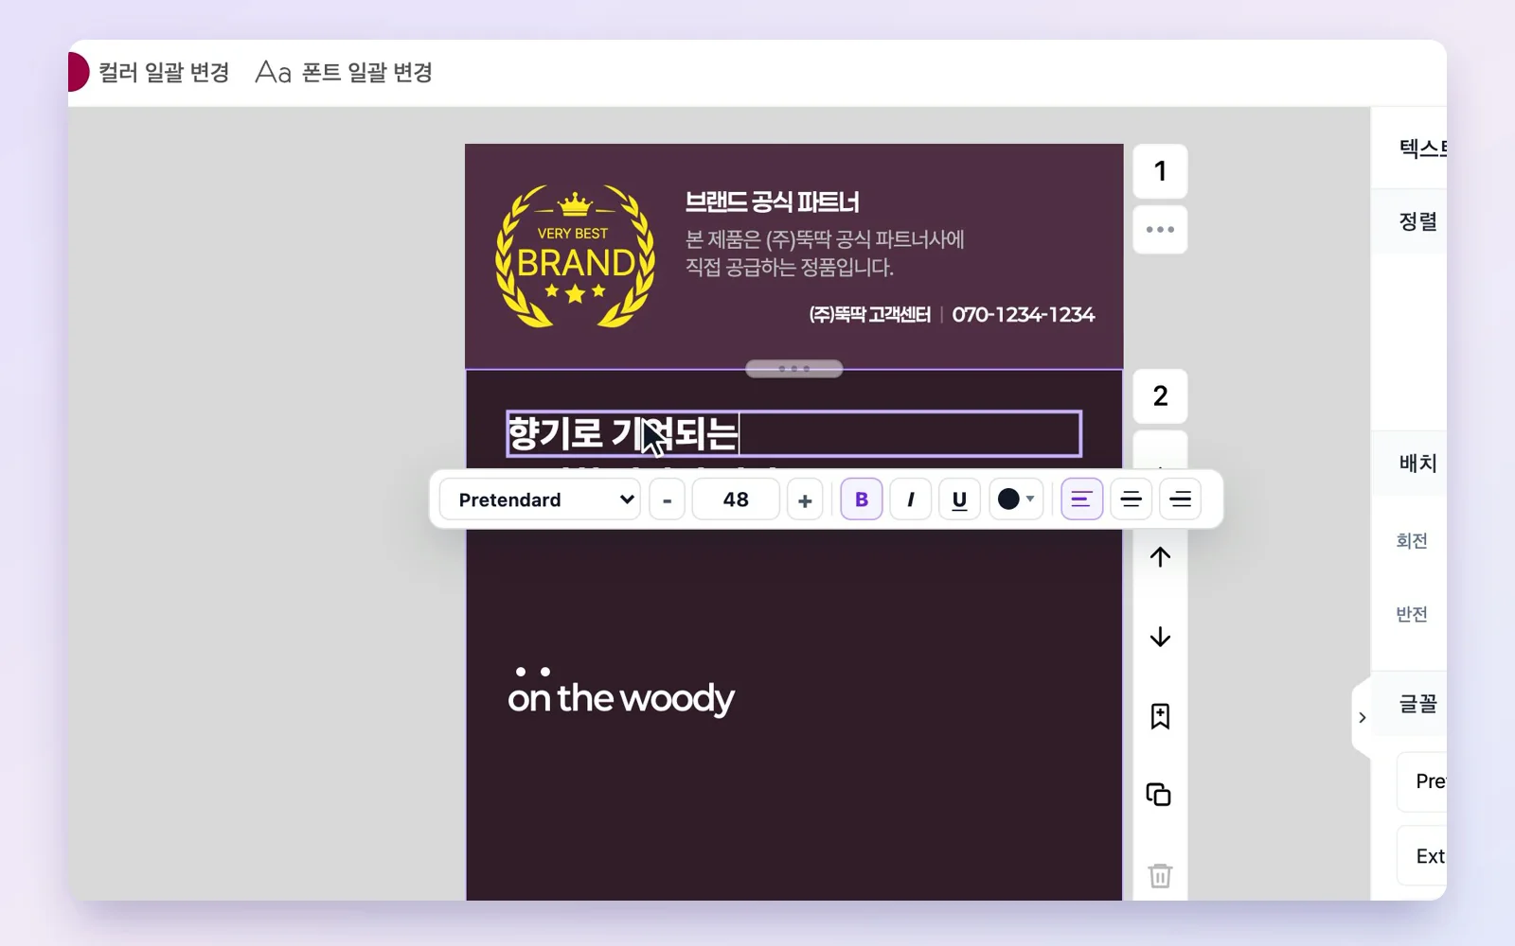
Task: Open the 글꼴 panel section
Action: (x=1417, y=704)
